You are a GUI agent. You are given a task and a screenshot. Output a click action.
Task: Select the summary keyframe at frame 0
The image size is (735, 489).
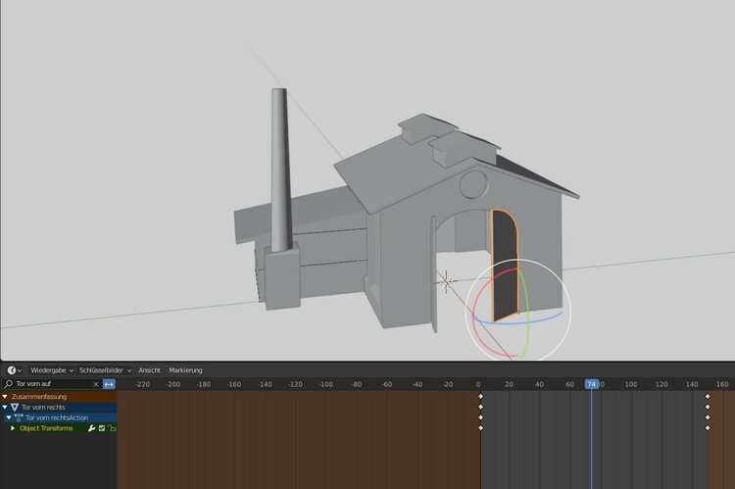(480, 396)
